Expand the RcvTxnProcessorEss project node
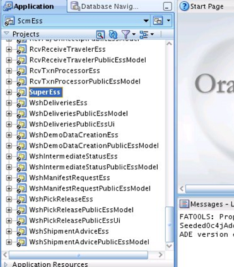 coord(9,71)
